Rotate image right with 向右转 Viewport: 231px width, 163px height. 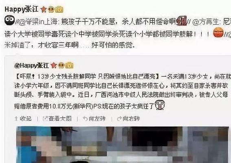128,119
